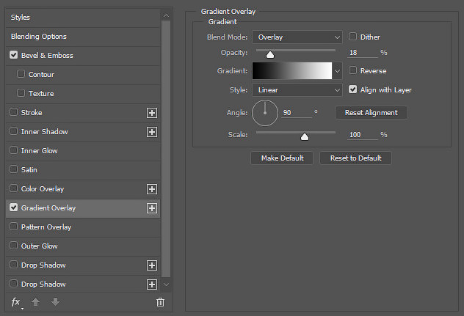Image resolution: width=464 pixels, height=316 pixels.
Task: Enable the first Drop Shadow checkbox
Action: tap(14, 265)
